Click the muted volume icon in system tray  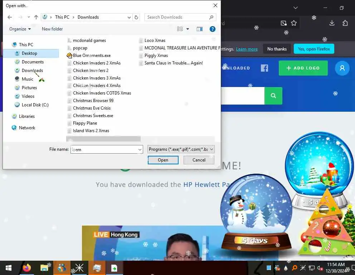320,268
